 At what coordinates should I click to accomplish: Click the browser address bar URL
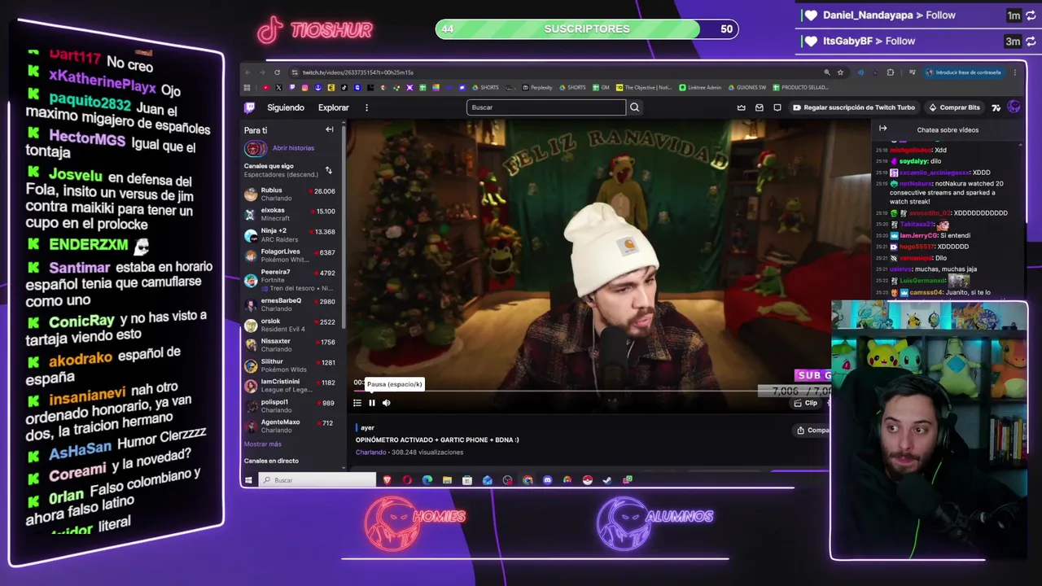[358, 72]
